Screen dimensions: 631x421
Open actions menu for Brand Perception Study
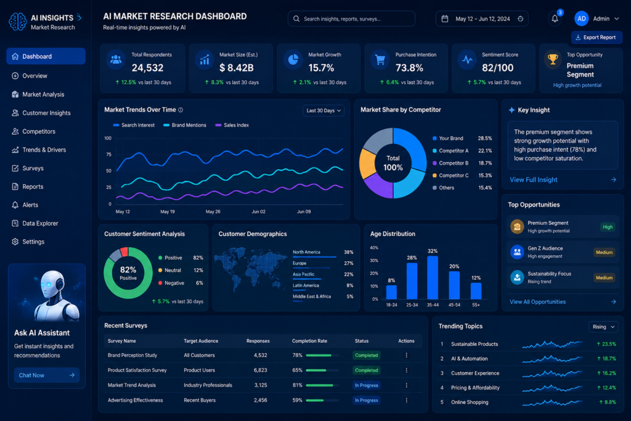407,356
